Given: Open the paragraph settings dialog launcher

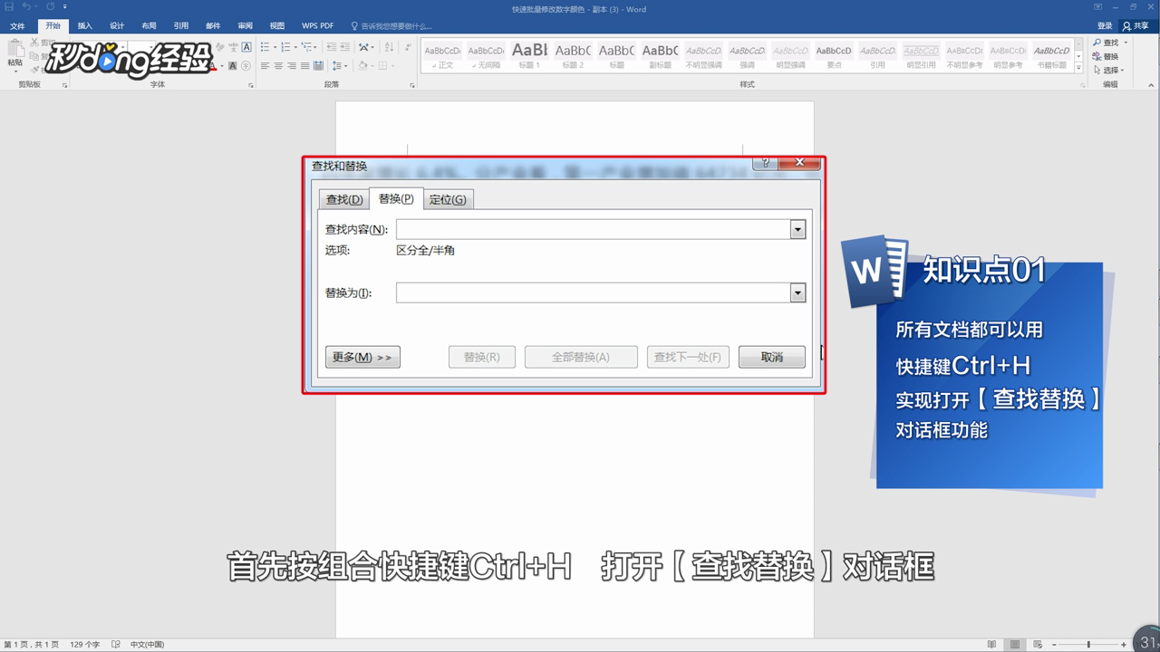Looking at the screenshot, I should coord(412,85).
